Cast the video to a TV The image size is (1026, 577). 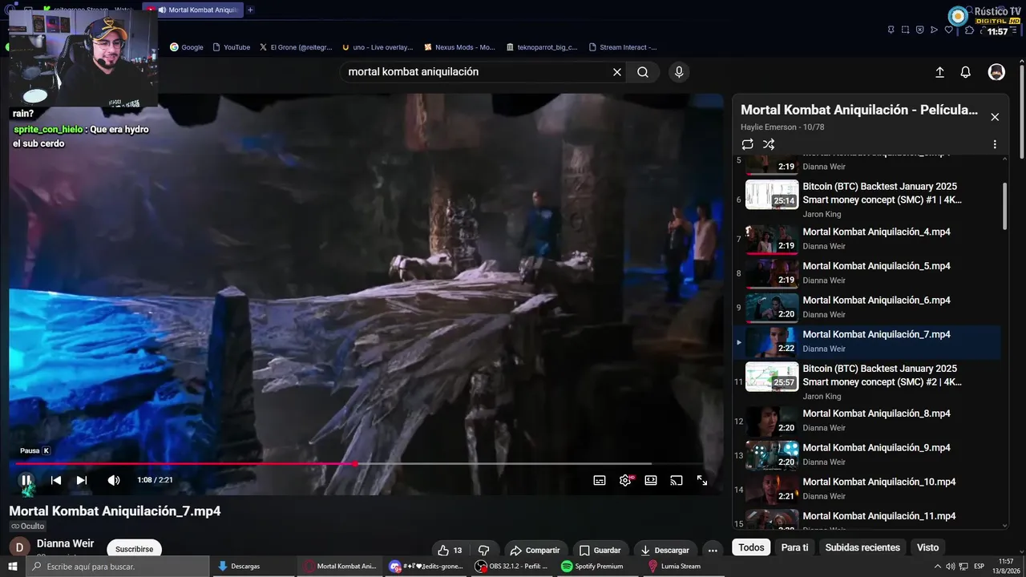677,480
